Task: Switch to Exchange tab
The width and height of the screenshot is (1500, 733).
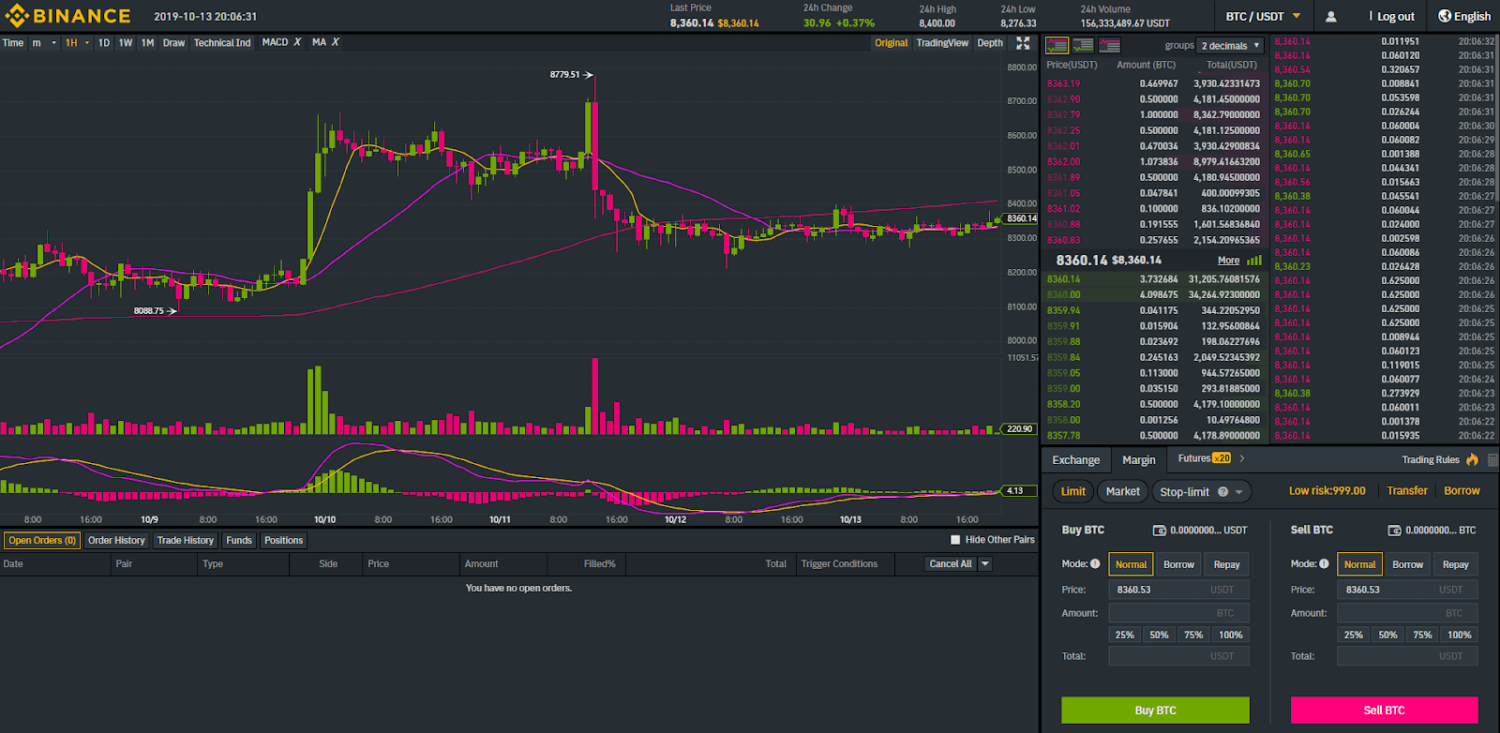Action: tap(1075, 460)
